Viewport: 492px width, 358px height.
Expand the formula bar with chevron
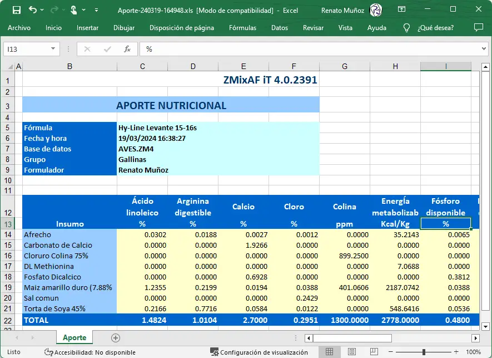[483, 49]
